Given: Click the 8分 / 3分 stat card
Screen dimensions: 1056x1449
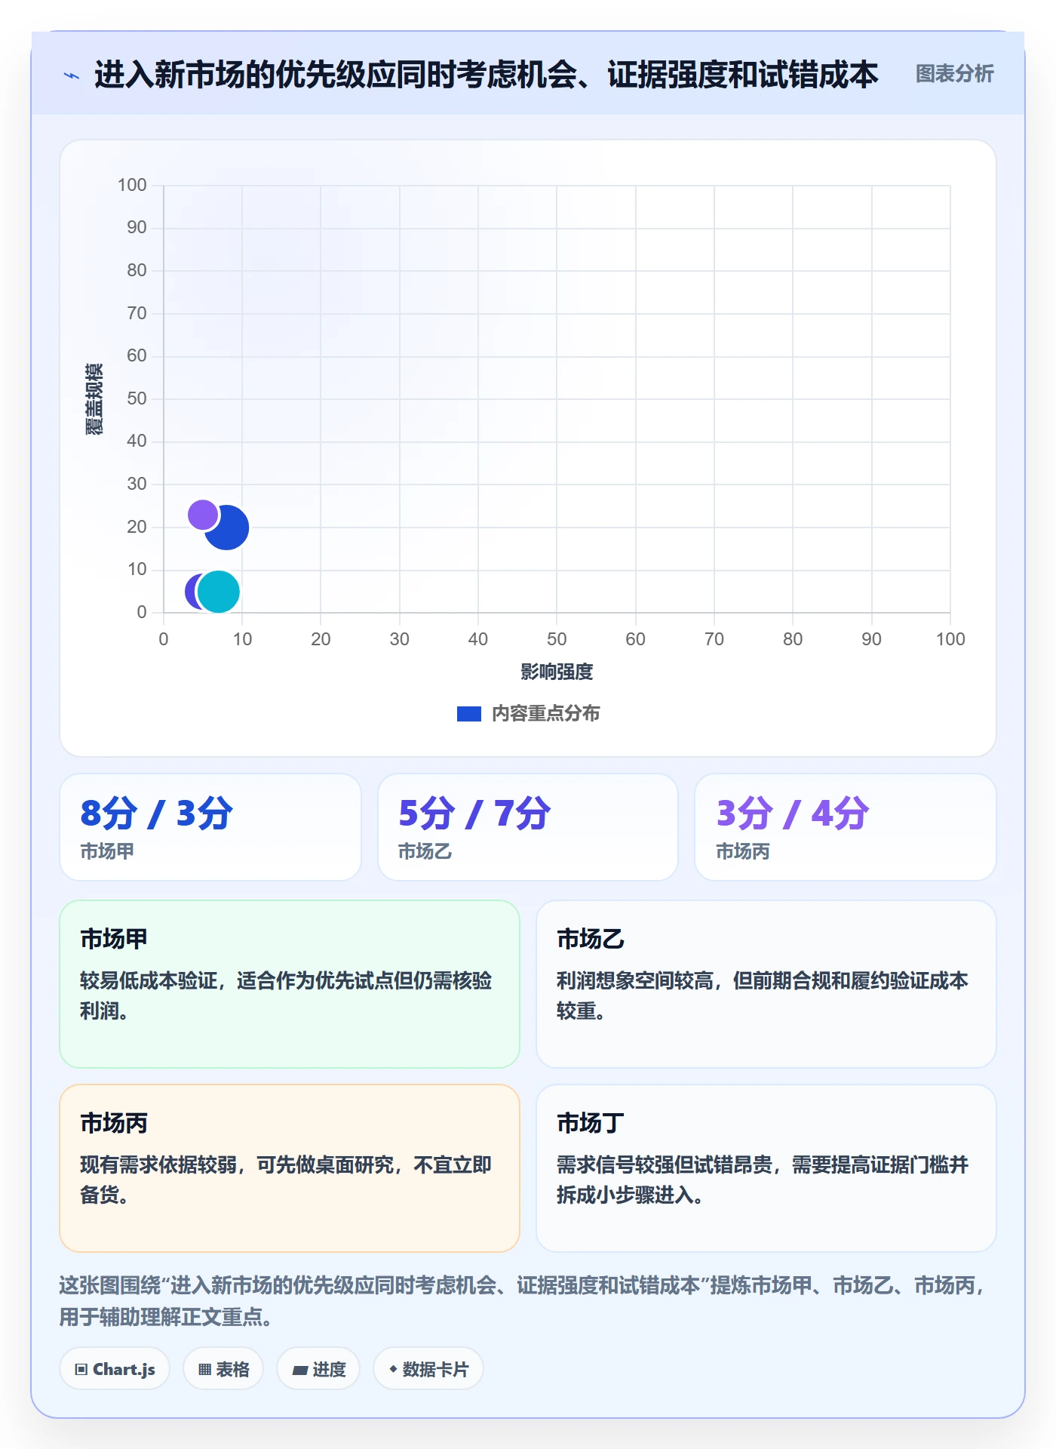Looking at the screenshot, I should tap(210, 827).
